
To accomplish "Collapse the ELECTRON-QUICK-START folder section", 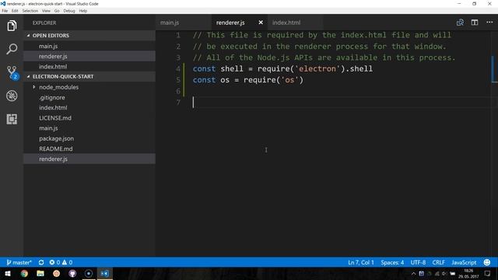I will (x=89, y=76).
